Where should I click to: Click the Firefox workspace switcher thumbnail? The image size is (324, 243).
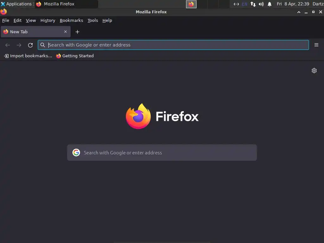pos(191,4)
